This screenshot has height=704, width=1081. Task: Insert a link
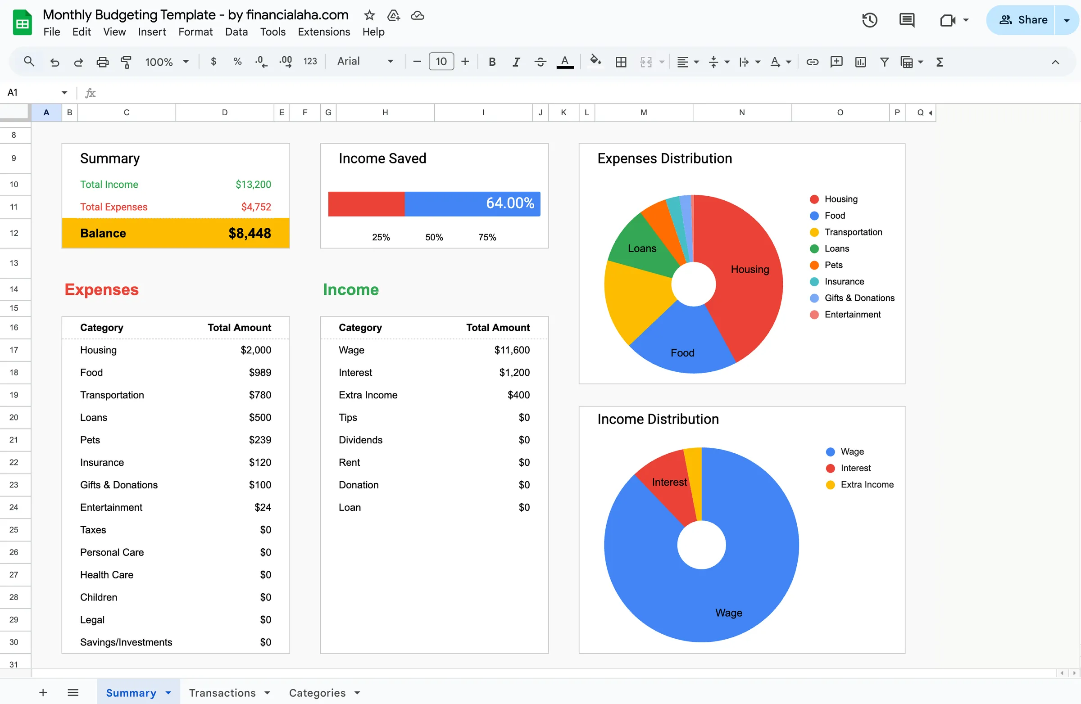tap(813, 61)
